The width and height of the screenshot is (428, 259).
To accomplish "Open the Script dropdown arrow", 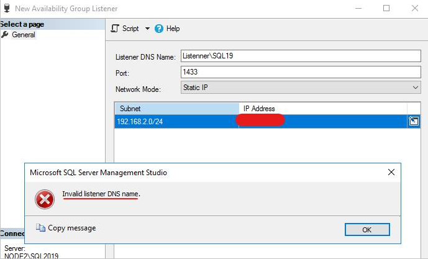I will (x=147, y=29).
